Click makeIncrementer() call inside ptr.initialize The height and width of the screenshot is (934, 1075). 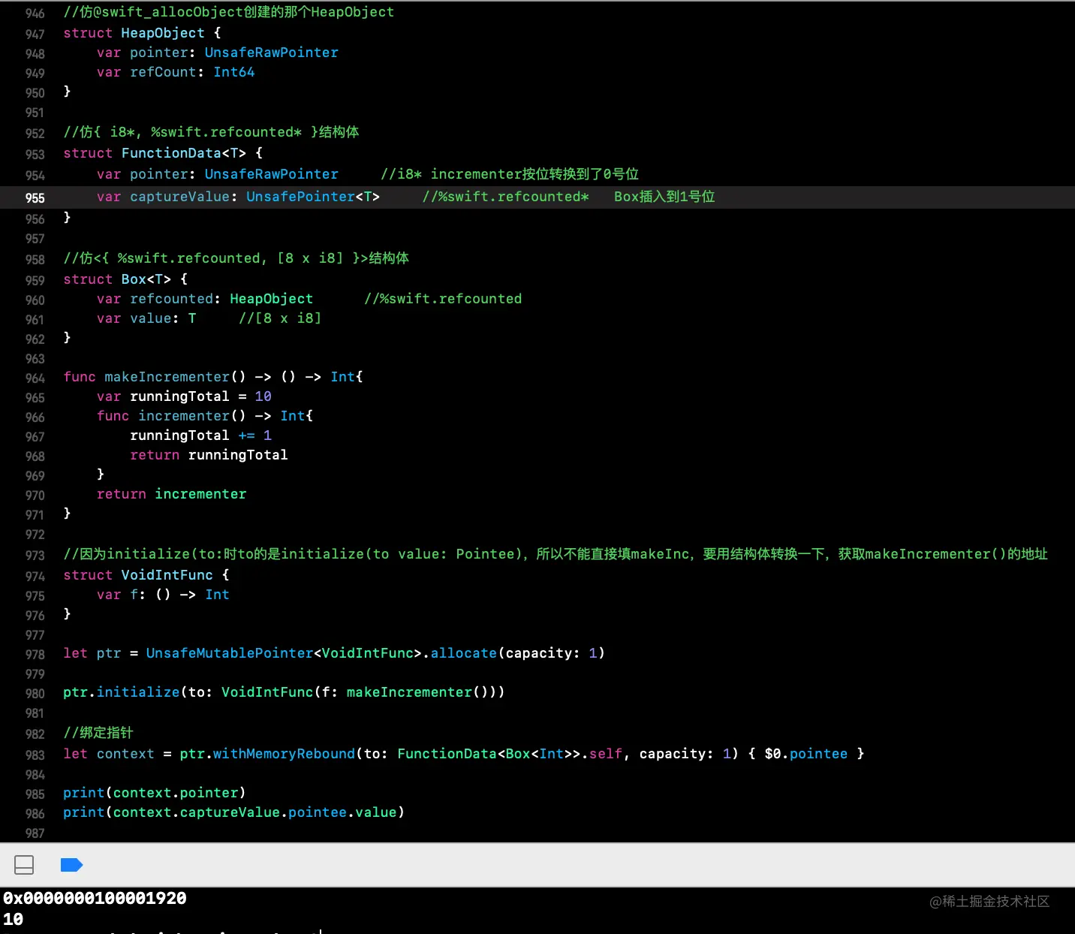coord(417,692)
